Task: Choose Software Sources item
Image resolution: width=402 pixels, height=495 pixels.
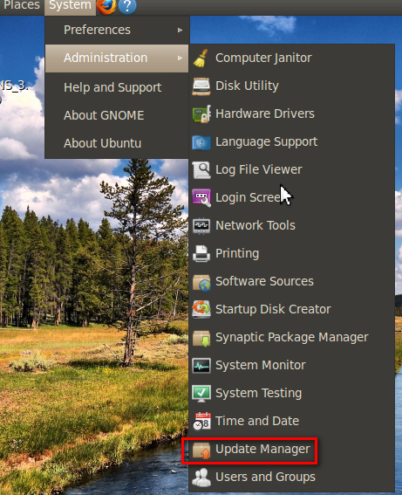Action: [291, 282]
